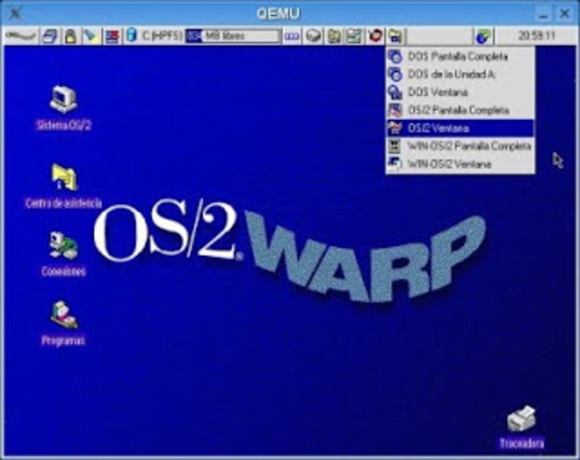Select highlighted OS/2 Ventana menu entry
Viewport: 580px width, 460px height.
(460, 128)
